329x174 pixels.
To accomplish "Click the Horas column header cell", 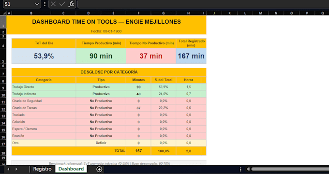I will tap(188, 80).
